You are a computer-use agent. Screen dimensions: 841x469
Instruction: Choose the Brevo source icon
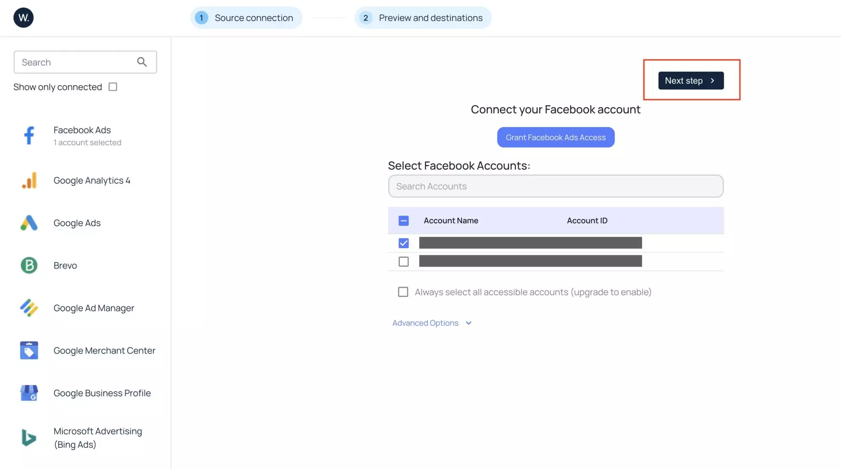coord(29,266)
